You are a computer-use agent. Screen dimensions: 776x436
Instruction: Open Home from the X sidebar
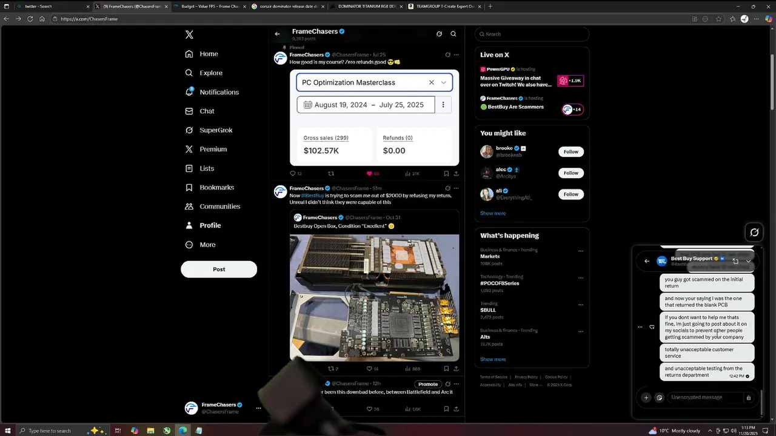tap(202, 54)
